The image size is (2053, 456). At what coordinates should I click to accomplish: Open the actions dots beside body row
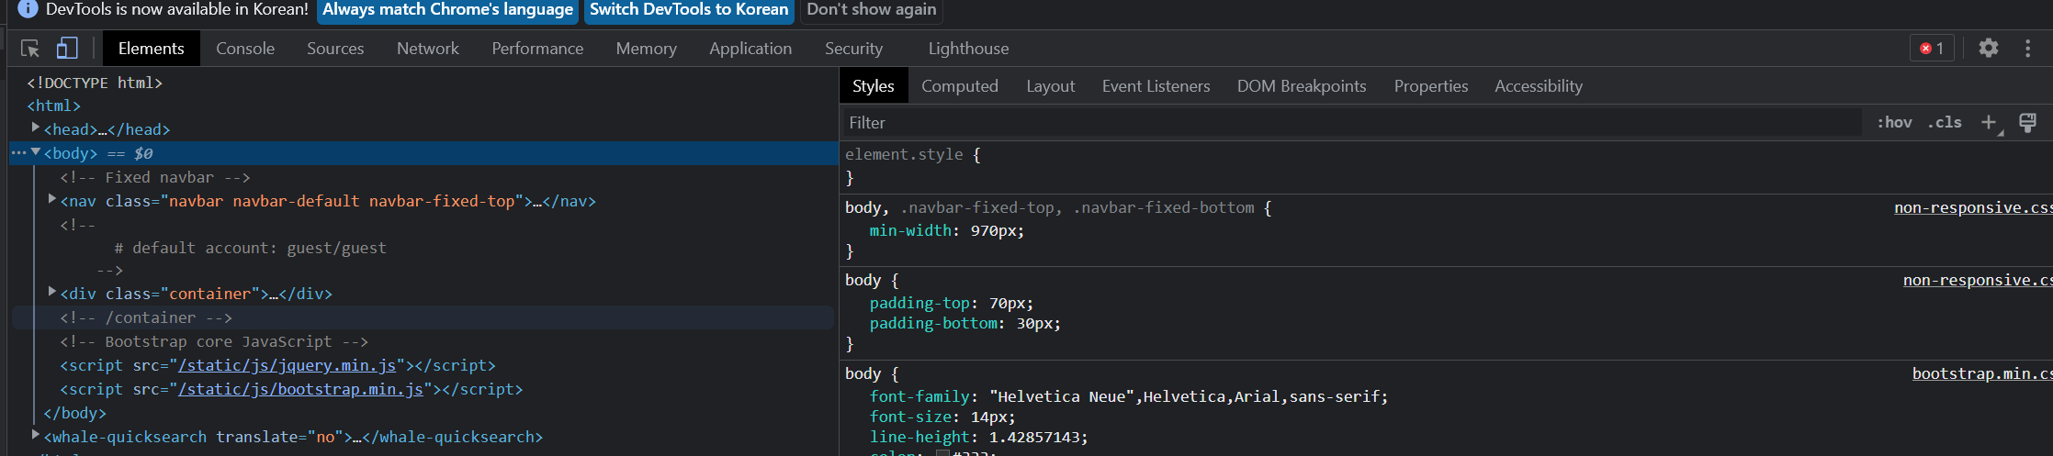coord(18,152)
